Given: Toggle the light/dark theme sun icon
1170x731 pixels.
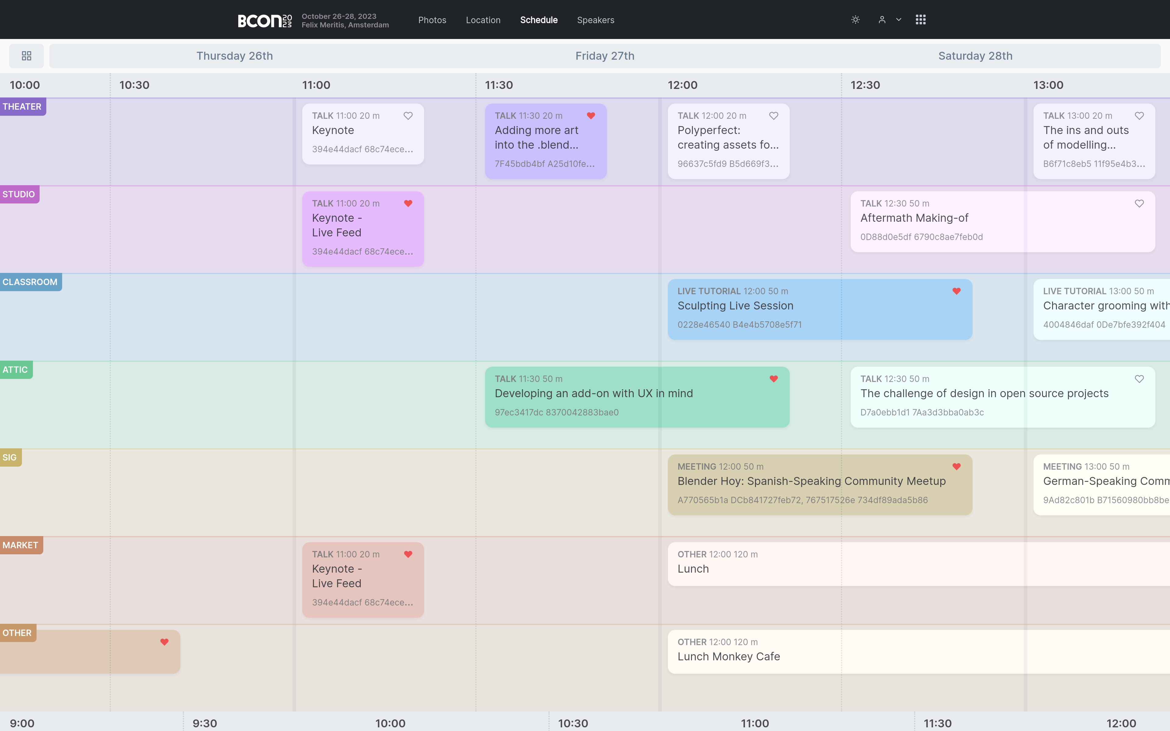Looking at the screenshot, I should click(855, 20).
